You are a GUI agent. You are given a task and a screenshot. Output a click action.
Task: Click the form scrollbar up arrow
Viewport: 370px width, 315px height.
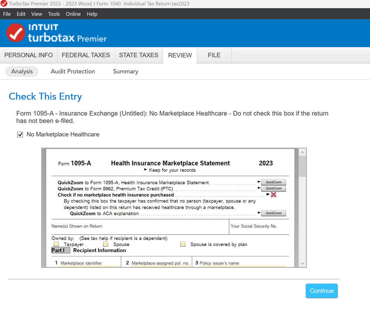point(302,152)
